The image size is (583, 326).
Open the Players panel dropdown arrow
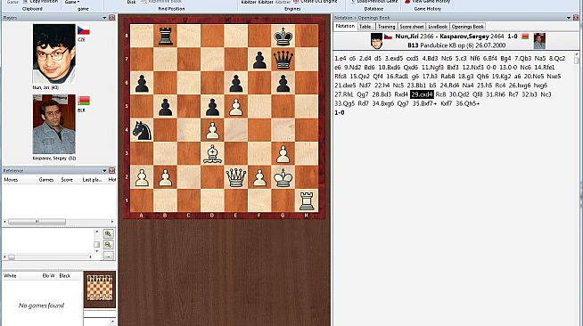pos(104,18)
